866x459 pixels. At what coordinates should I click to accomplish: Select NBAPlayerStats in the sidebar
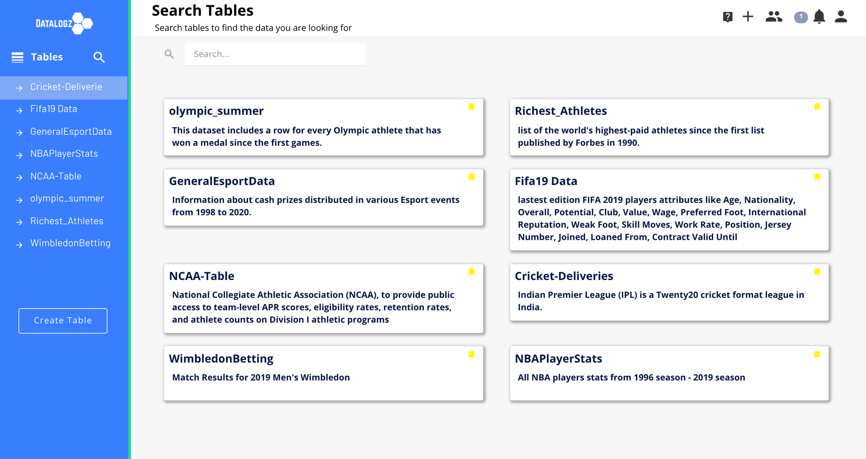(64, 153)
